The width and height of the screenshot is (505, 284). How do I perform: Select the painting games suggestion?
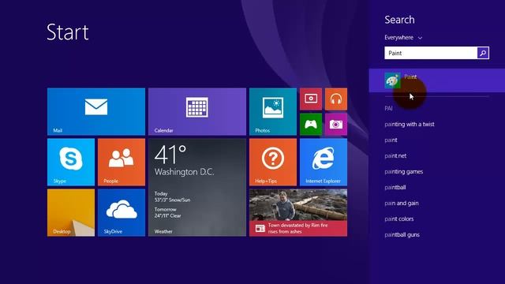(403, 172)
